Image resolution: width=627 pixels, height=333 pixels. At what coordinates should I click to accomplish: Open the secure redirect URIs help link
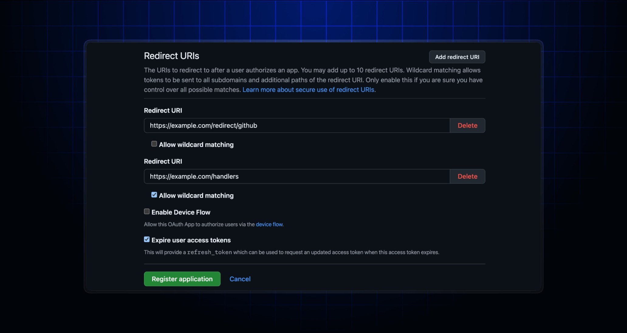(308, 90)
